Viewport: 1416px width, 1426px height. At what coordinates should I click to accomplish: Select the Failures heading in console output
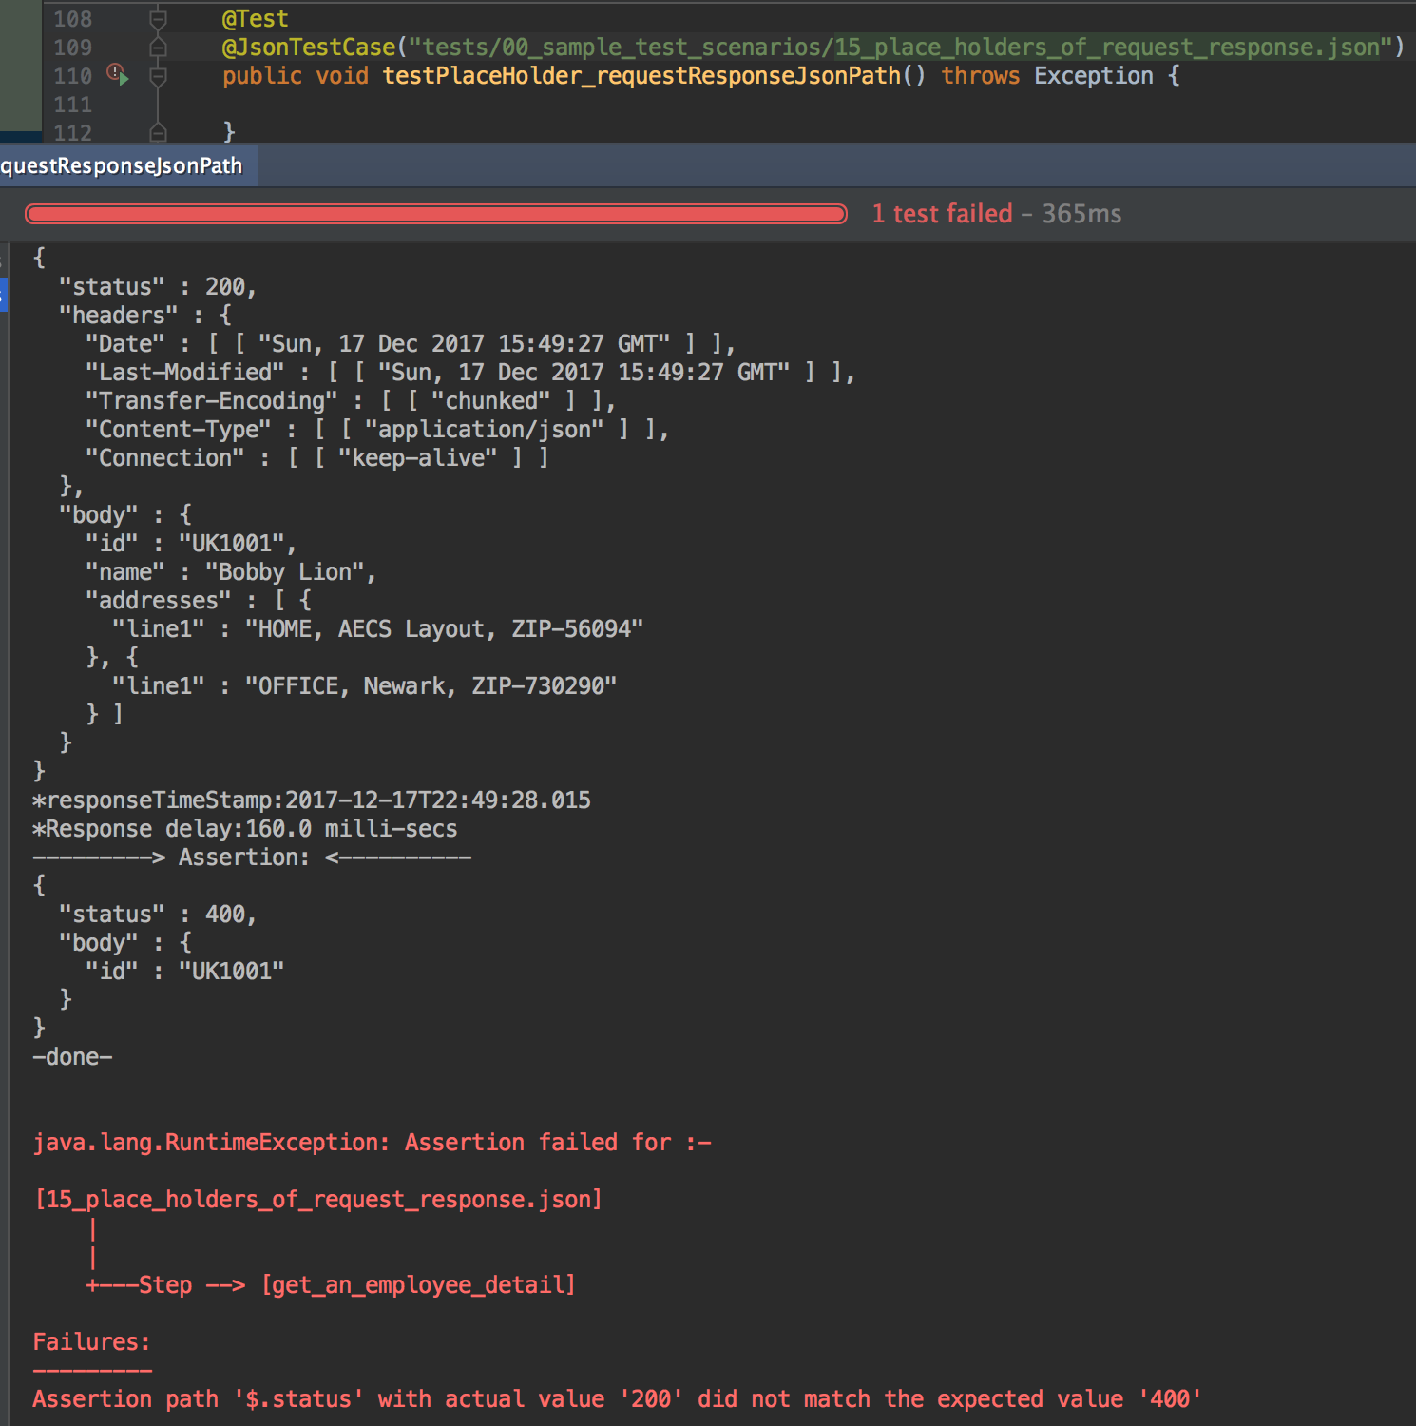90,1340
